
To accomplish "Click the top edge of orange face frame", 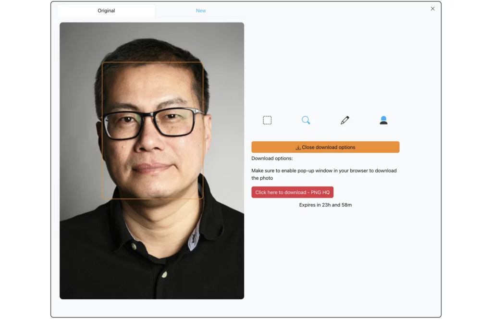I will (152, 62).
